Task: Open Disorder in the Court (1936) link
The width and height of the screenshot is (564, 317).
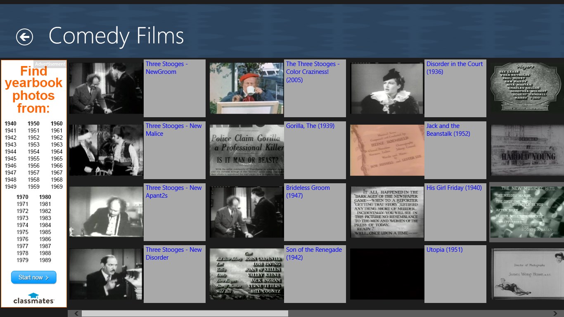Action: click(x=455, y=68)
